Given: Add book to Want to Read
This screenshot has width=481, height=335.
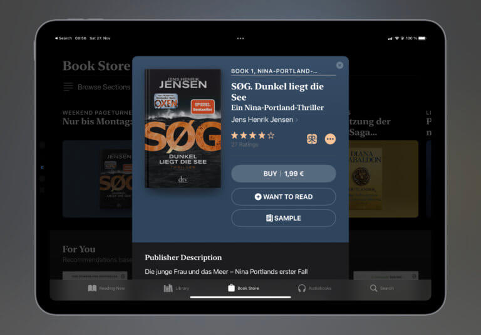Looking at the screenshot, I should pos(284,197).
